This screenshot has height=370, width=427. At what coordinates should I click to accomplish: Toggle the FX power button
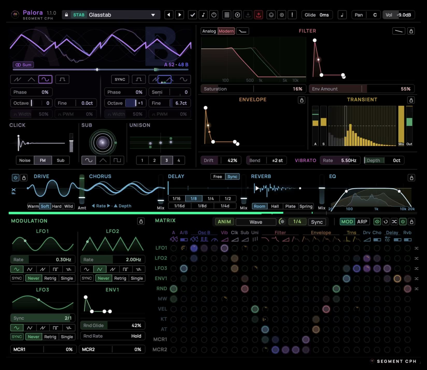16,178
